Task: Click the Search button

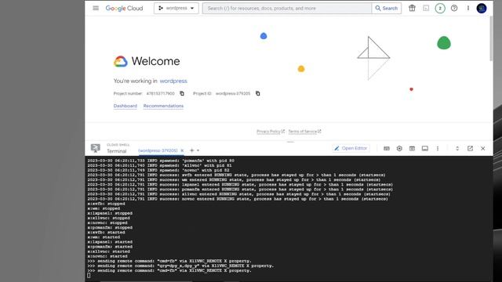Action: pyautogui.click(x=387, y=9)
